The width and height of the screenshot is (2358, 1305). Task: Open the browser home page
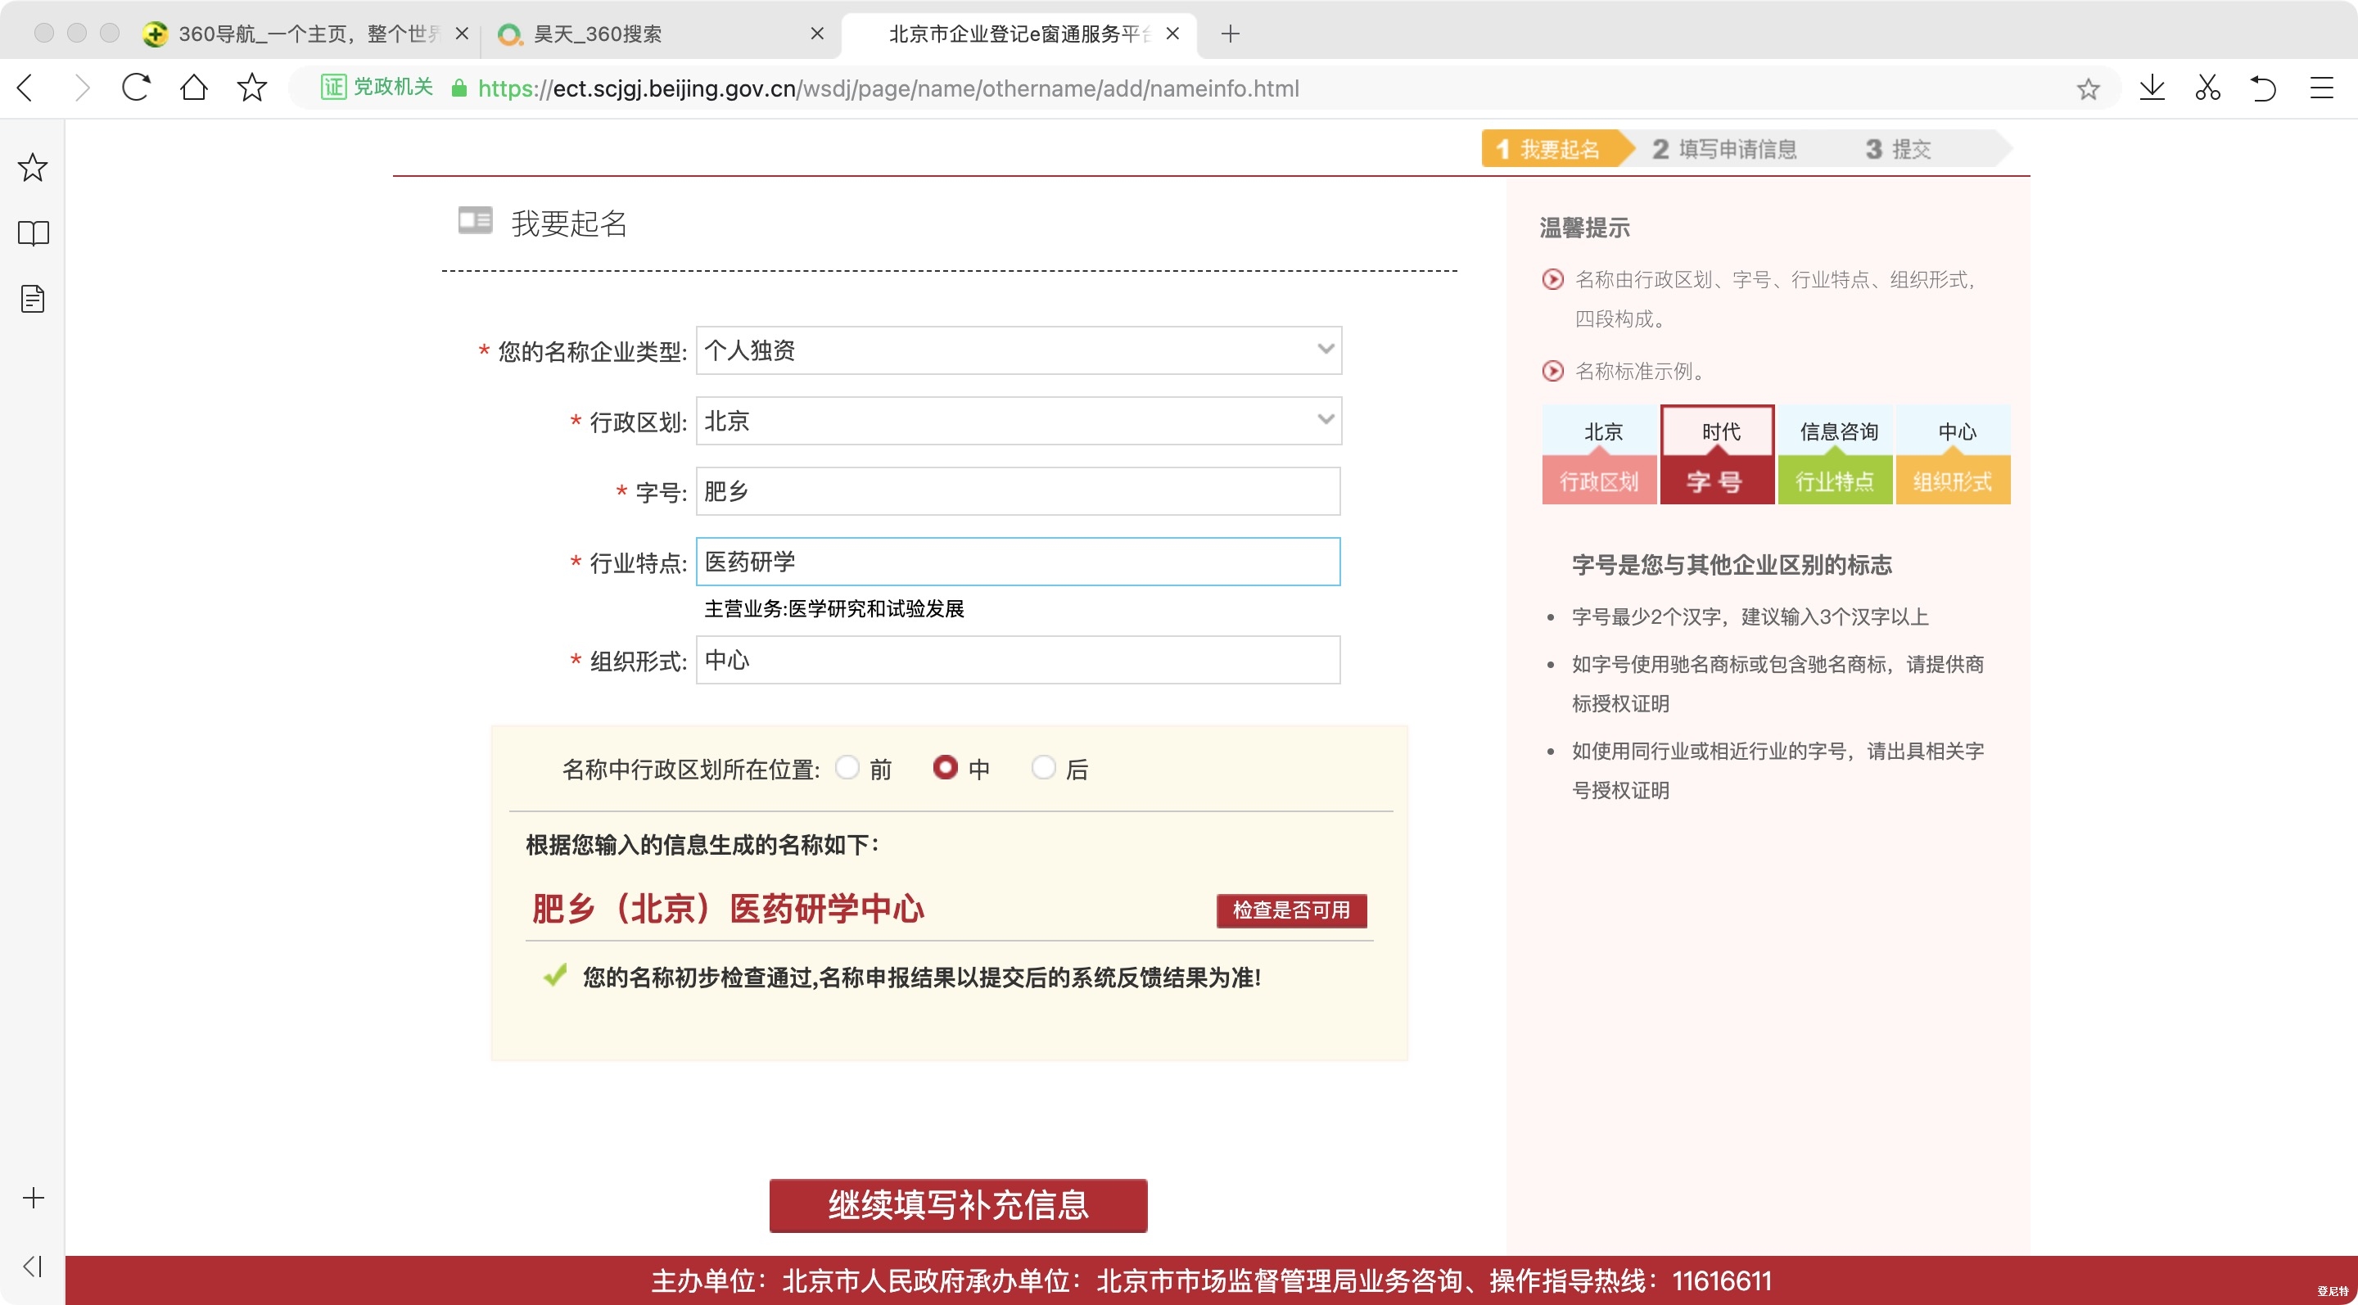(194, 88)
